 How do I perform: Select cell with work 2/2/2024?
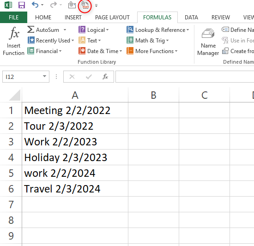tap(75, 173)
